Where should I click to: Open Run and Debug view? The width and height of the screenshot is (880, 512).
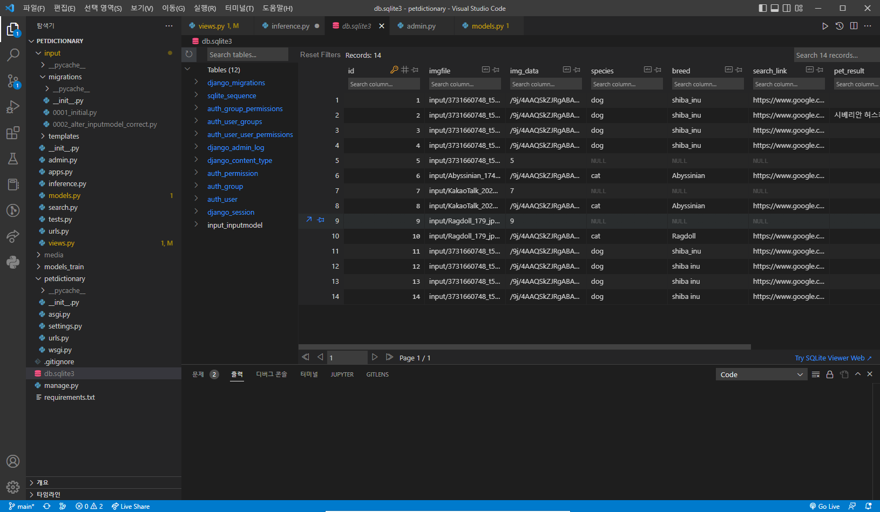[13, 107]
